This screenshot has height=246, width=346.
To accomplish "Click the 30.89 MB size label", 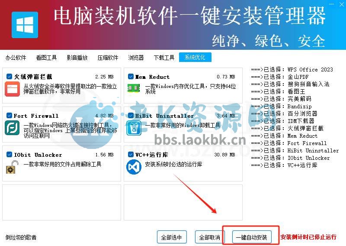I will [x=224, y=155].
